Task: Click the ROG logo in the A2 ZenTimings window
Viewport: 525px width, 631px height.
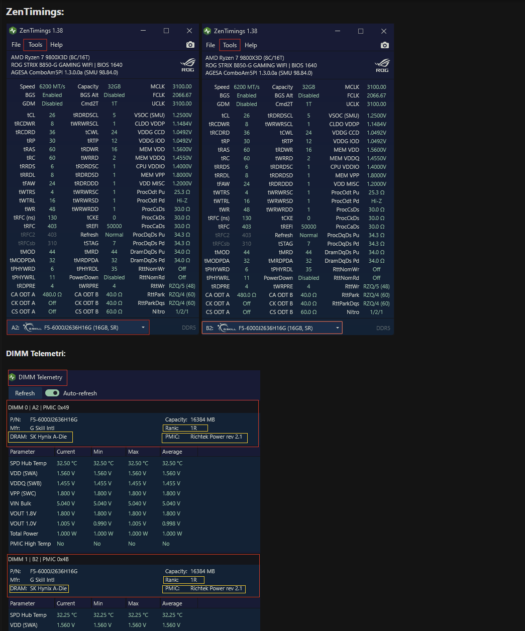Action: pos(187,65)
